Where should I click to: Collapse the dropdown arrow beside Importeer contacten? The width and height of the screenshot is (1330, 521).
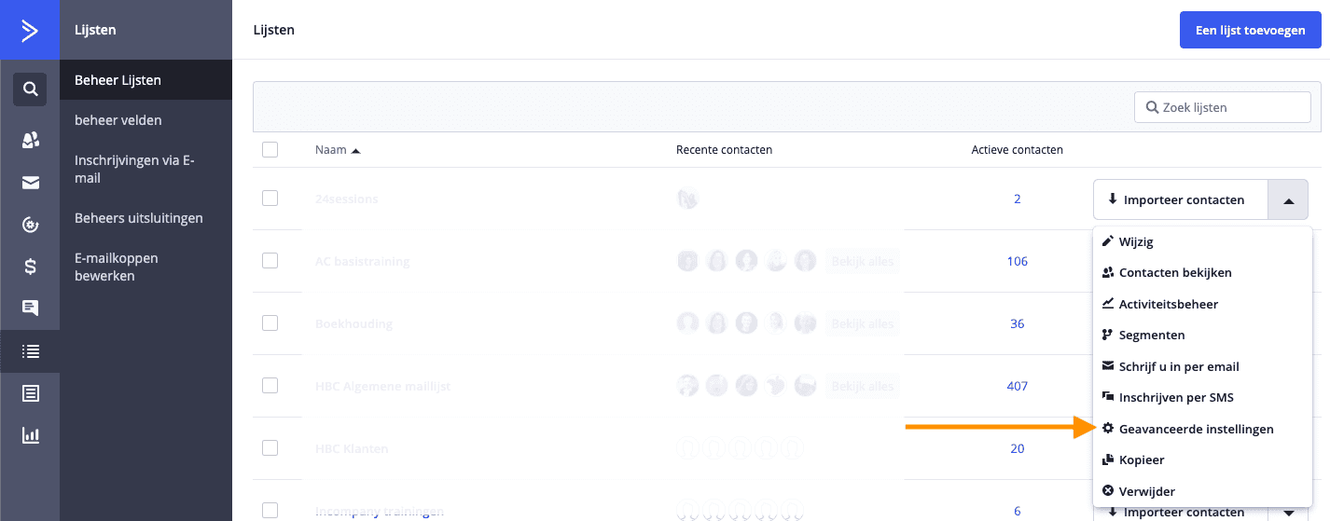click(1288, 200)
